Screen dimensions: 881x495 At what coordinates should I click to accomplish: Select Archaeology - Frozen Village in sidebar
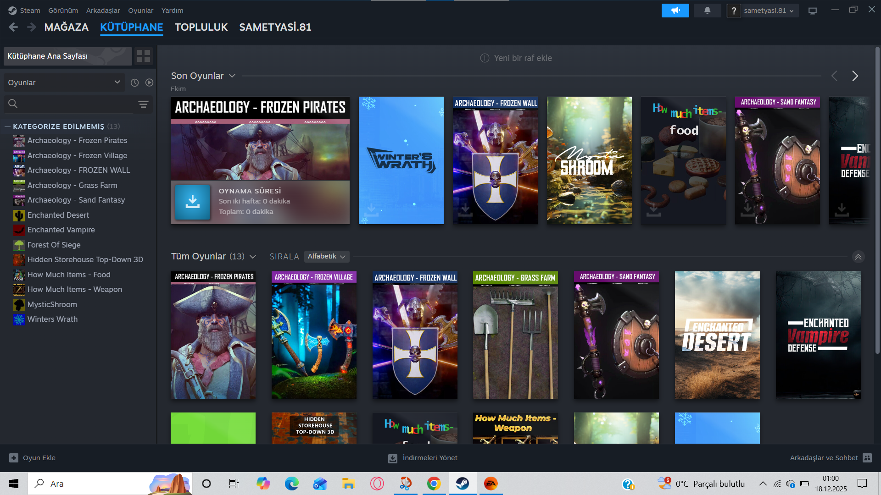coord(78,156)
